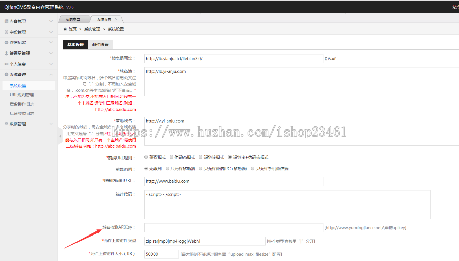Click the 域名池 text area
This screenshot has height=261, width=459.
[302, 82]
